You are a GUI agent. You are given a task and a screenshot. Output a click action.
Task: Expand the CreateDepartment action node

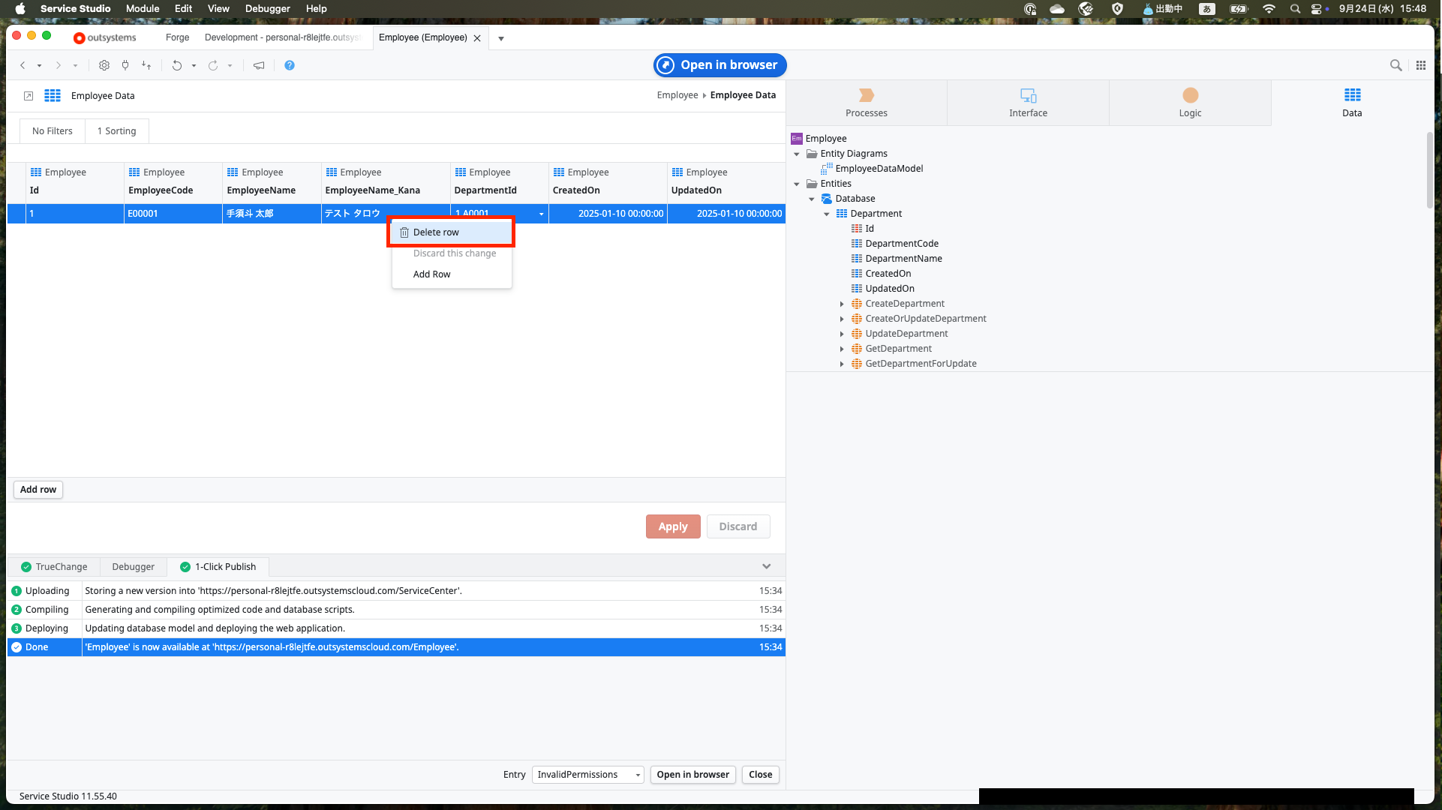coord(842,304)
